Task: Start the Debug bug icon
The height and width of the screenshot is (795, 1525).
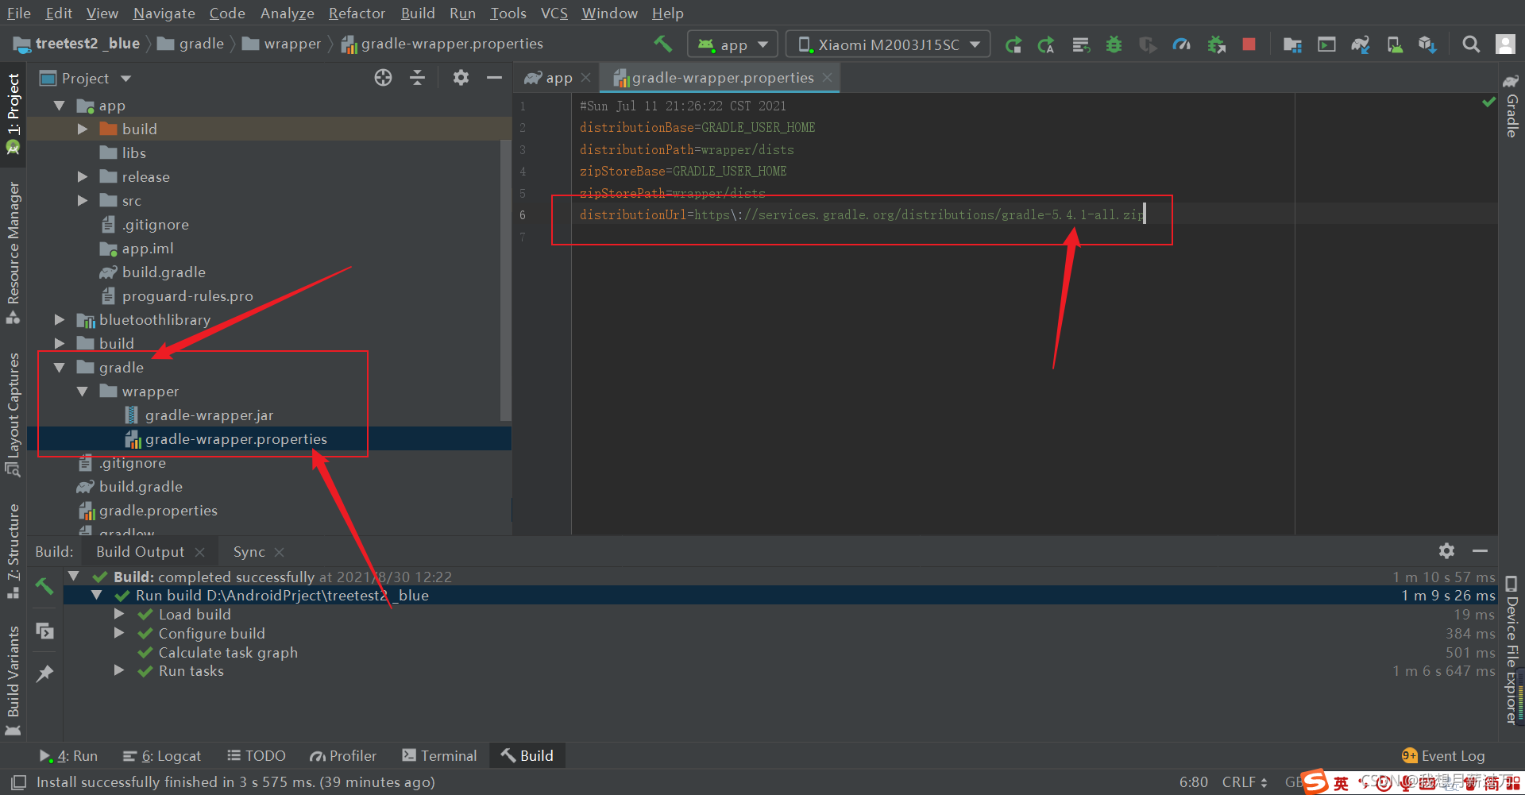Action: (x=1114, y=44)
